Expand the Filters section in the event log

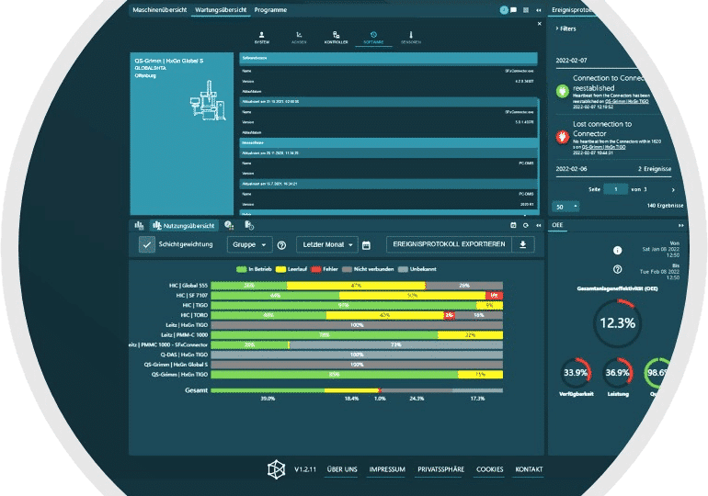(x=565, y=28)
